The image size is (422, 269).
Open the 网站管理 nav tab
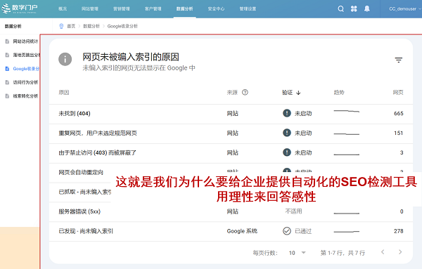[90, 9]
